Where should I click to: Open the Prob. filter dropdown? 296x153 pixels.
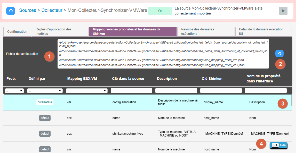pos(14,91)
